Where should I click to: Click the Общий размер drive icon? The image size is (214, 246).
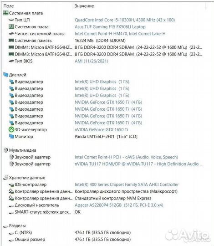point(11,240)
